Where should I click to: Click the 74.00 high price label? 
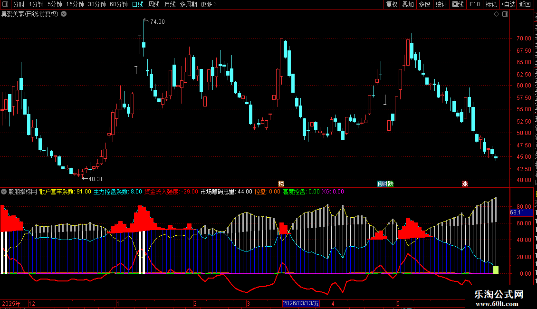(158, 22)
